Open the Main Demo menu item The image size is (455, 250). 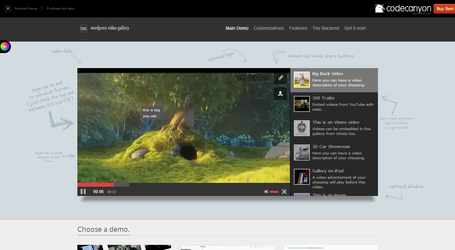coord(237,28)
